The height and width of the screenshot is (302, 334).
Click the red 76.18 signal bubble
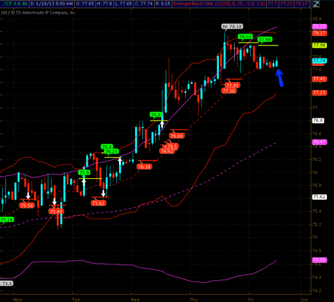pyautogui.click(x=144, y=167)
